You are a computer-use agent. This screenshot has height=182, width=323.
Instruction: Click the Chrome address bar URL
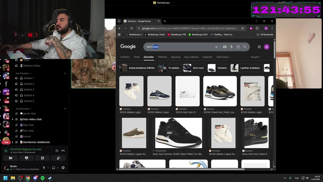190,28
